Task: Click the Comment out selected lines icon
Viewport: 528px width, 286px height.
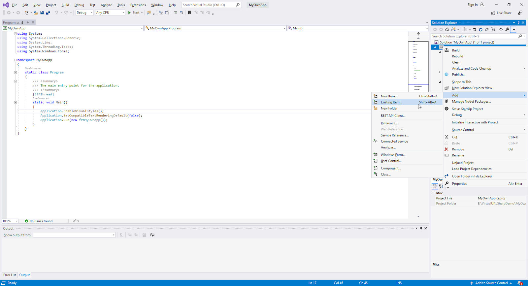Action: click(175, 13)
